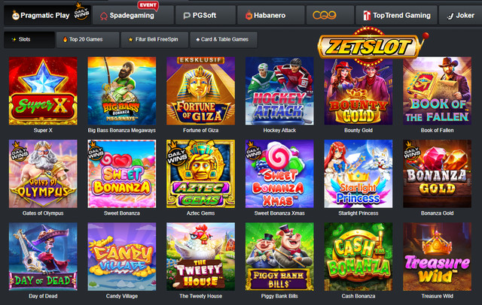The height and width of the screenshot is (305, 482).
Task: Select the Fortune of Giza game icon
Action: (x=201, y=91)
